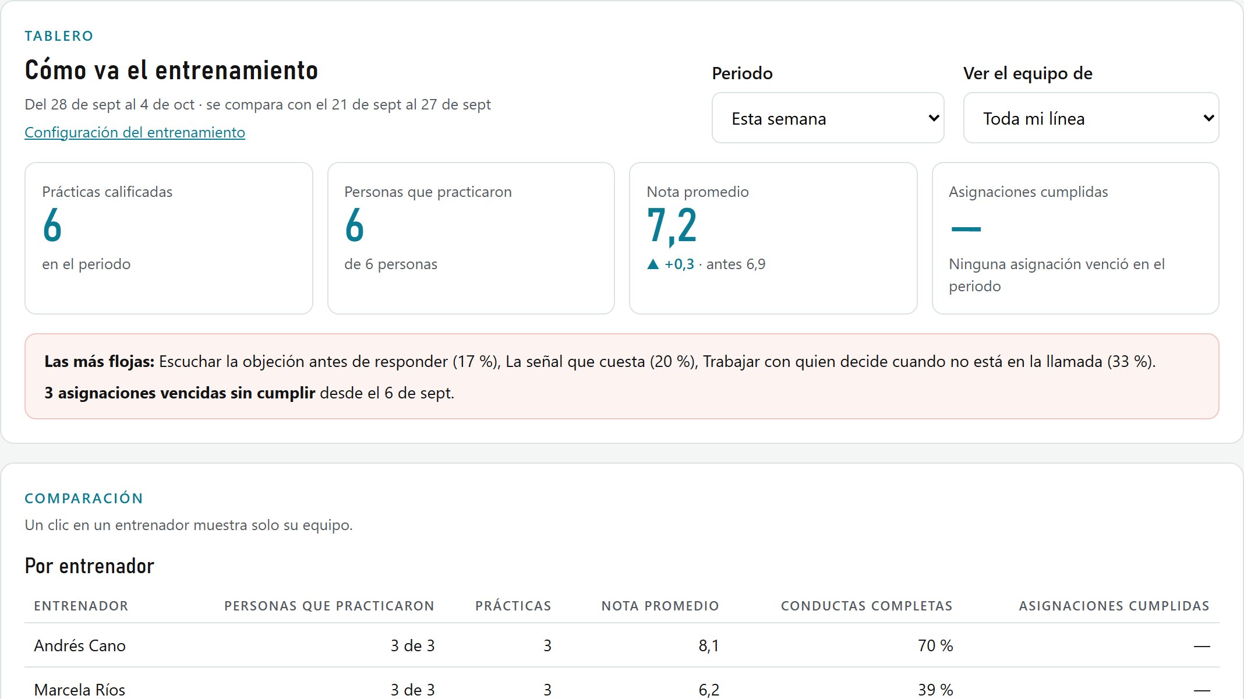Click the antes 6,9 comparison text
The height and width of the screenshot is (699, 1244).
tap(736, 264)
